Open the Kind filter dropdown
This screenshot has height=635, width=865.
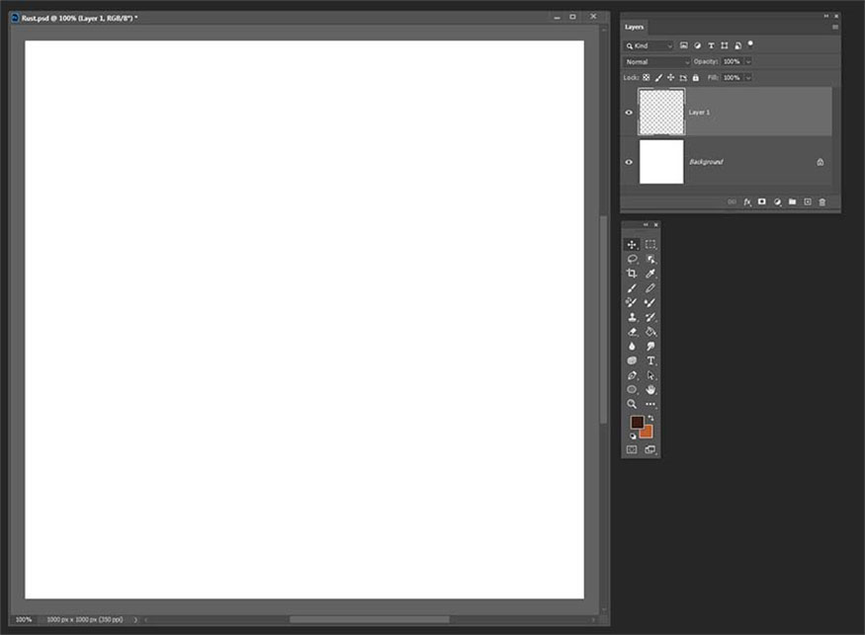[x=649, y=45]
